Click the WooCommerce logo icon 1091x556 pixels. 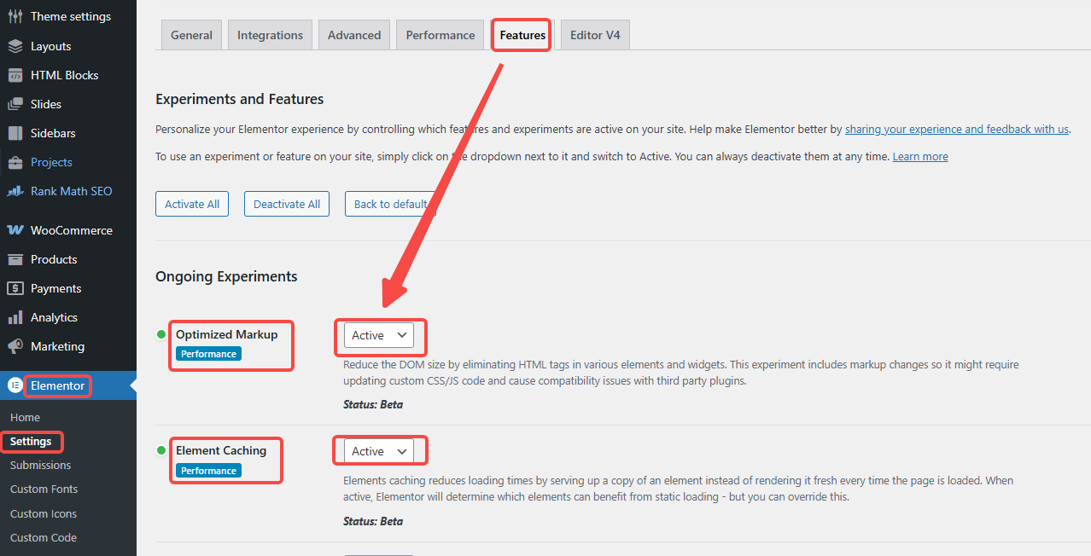(x=15, y=230)
